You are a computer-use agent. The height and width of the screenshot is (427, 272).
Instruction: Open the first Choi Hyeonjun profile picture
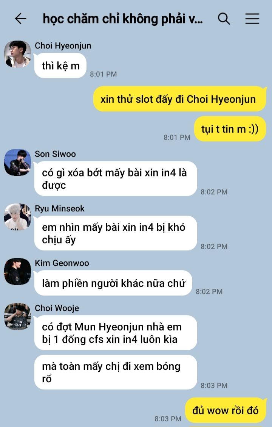click(18, 54)
